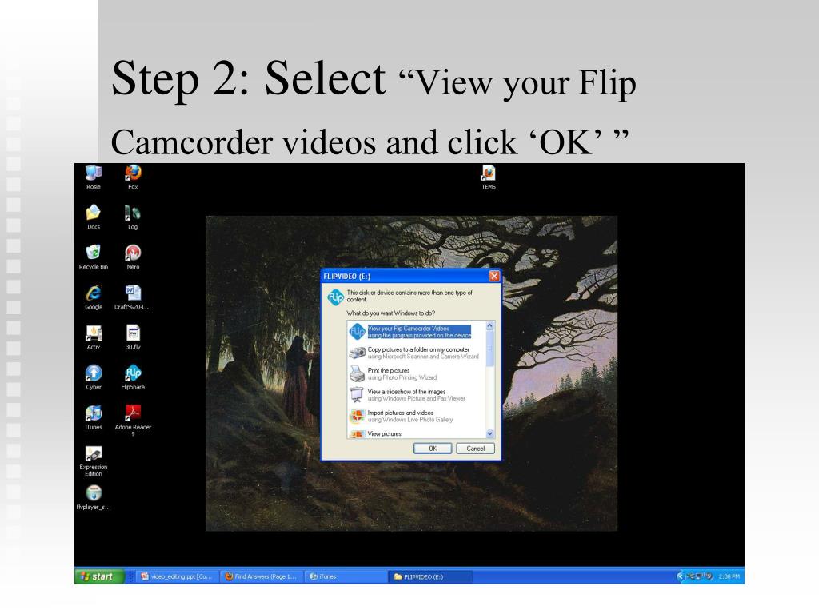Image resolution: width=819 pixels, height=614 pixels.
Task: Open the Windows start menu
Action: [x=98, y=576]
